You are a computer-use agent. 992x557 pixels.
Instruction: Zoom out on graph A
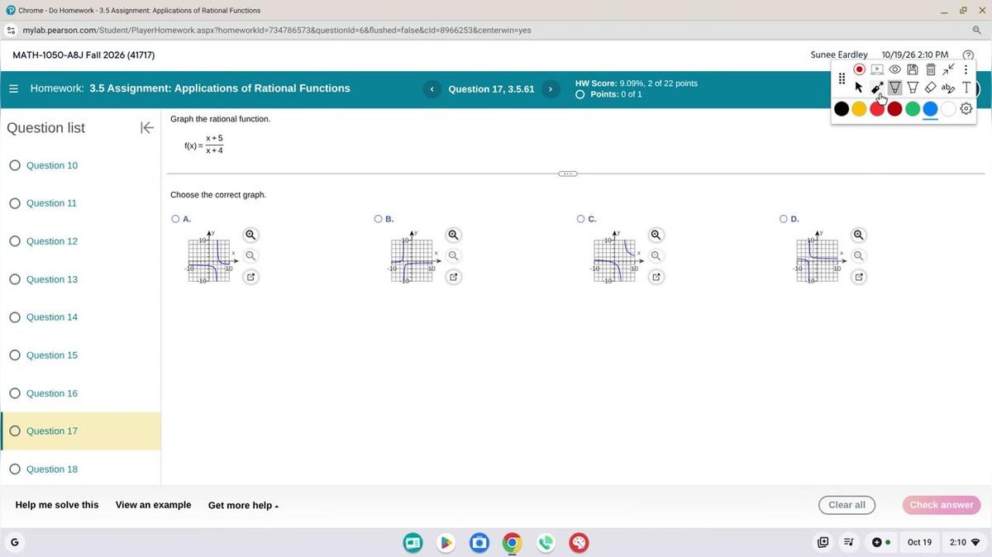(x=250, y=256)
